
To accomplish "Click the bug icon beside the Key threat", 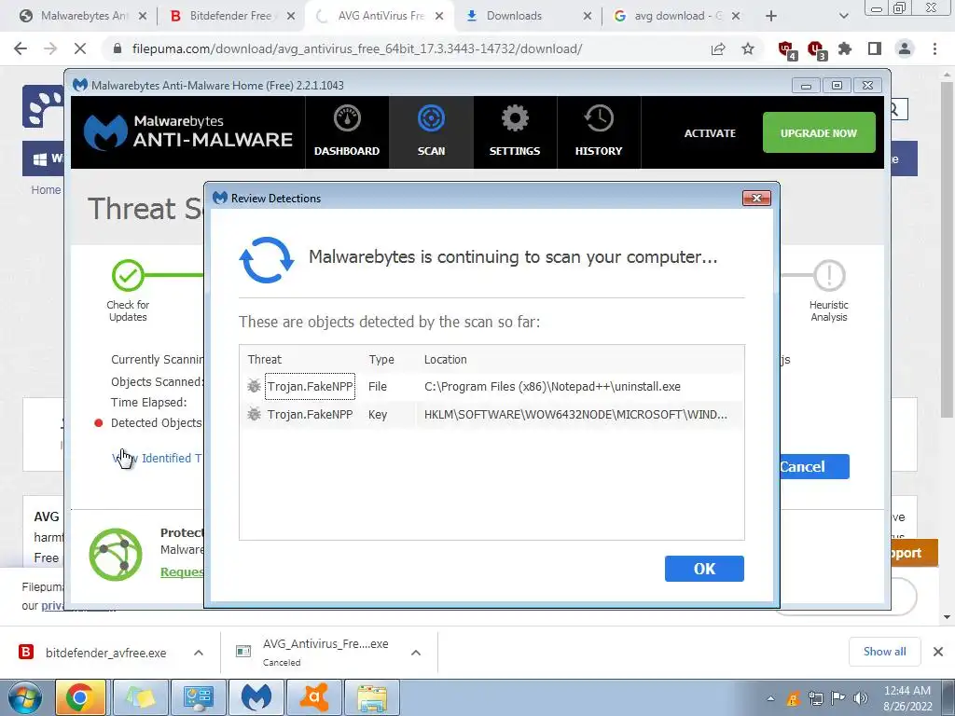I will pos(254,414).
